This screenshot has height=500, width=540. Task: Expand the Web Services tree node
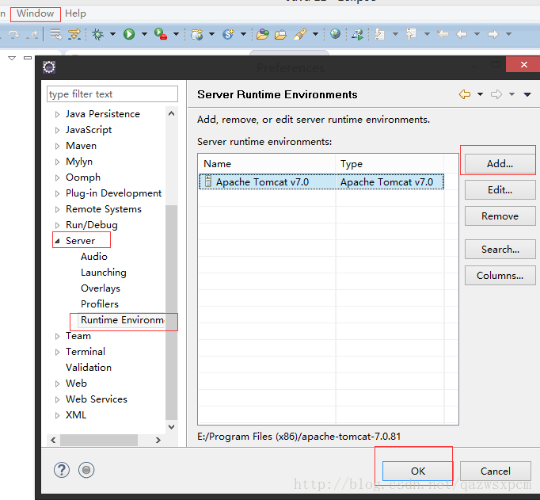(57, 399)
